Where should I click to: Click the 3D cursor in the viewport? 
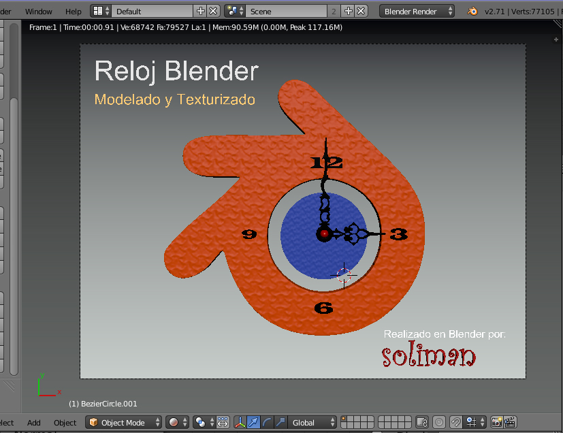pyautogui.click(x=344, y=275)
